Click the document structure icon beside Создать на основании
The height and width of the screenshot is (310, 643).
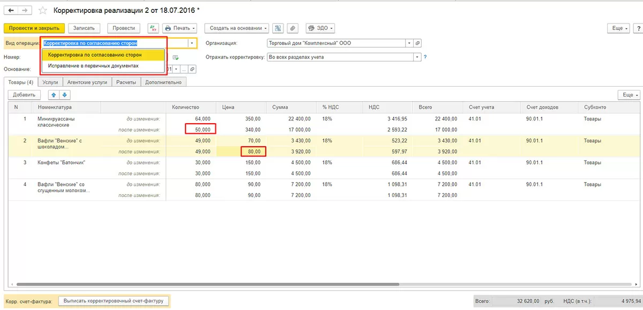(278, 28)
